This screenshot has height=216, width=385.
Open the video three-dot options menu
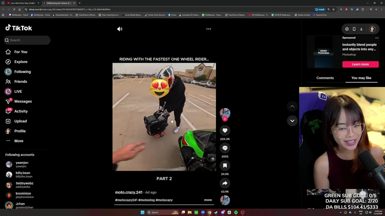pos(208,29)
